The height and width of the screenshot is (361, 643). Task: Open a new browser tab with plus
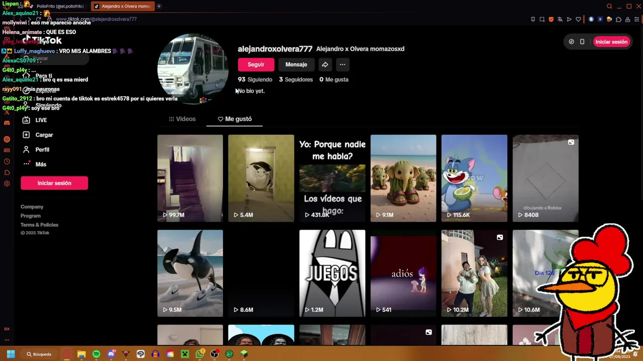(159, 7)
